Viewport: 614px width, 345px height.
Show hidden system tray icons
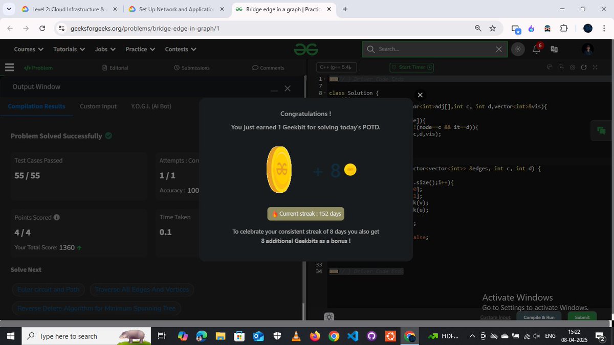pyautogui.click(x=472, y=336)
